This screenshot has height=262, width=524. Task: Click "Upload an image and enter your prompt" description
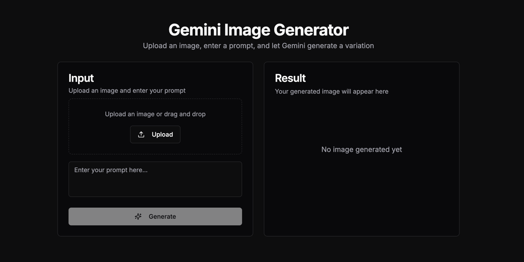pos(127,91)
